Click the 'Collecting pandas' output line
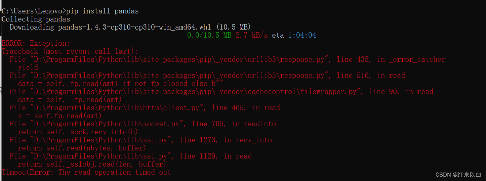 [x=36, y=19]
